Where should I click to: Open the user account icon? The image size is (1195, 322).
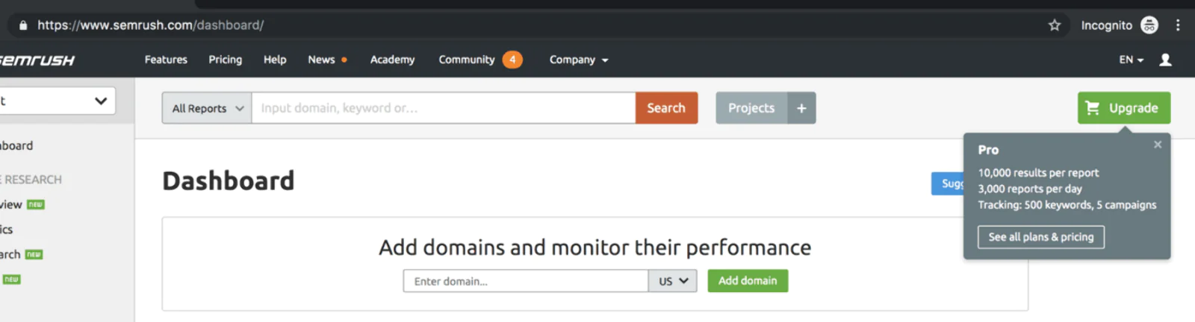point(1165,60)
